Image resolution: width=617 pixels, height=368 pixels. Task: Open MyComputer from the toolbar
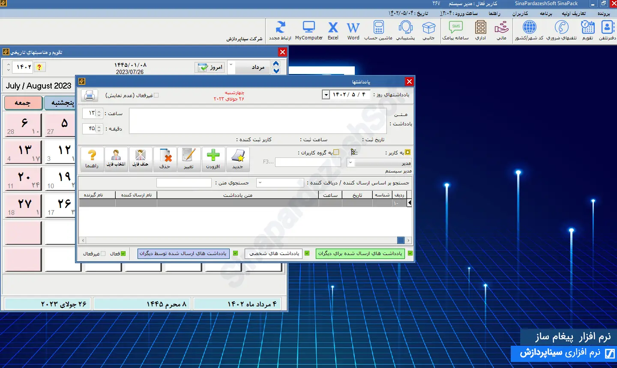tap(309, 30)
